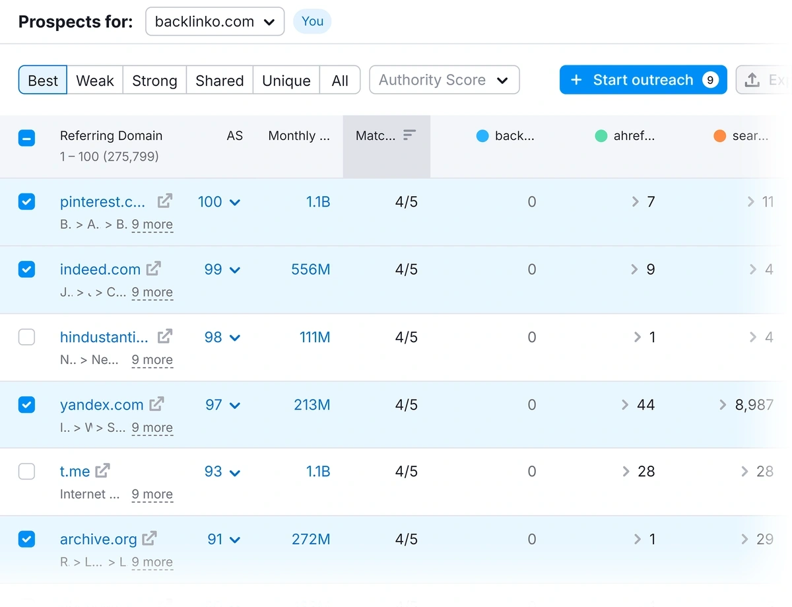This screenshot has width=792, height=607.
Task: Click the AS column header
Action: pyautogui.click(x=235, y=136)
